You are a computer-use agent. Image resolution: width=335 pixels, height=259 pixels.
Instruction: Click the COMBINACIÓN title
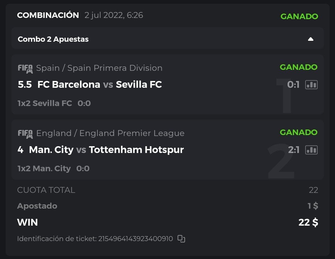tap(48, 15)
